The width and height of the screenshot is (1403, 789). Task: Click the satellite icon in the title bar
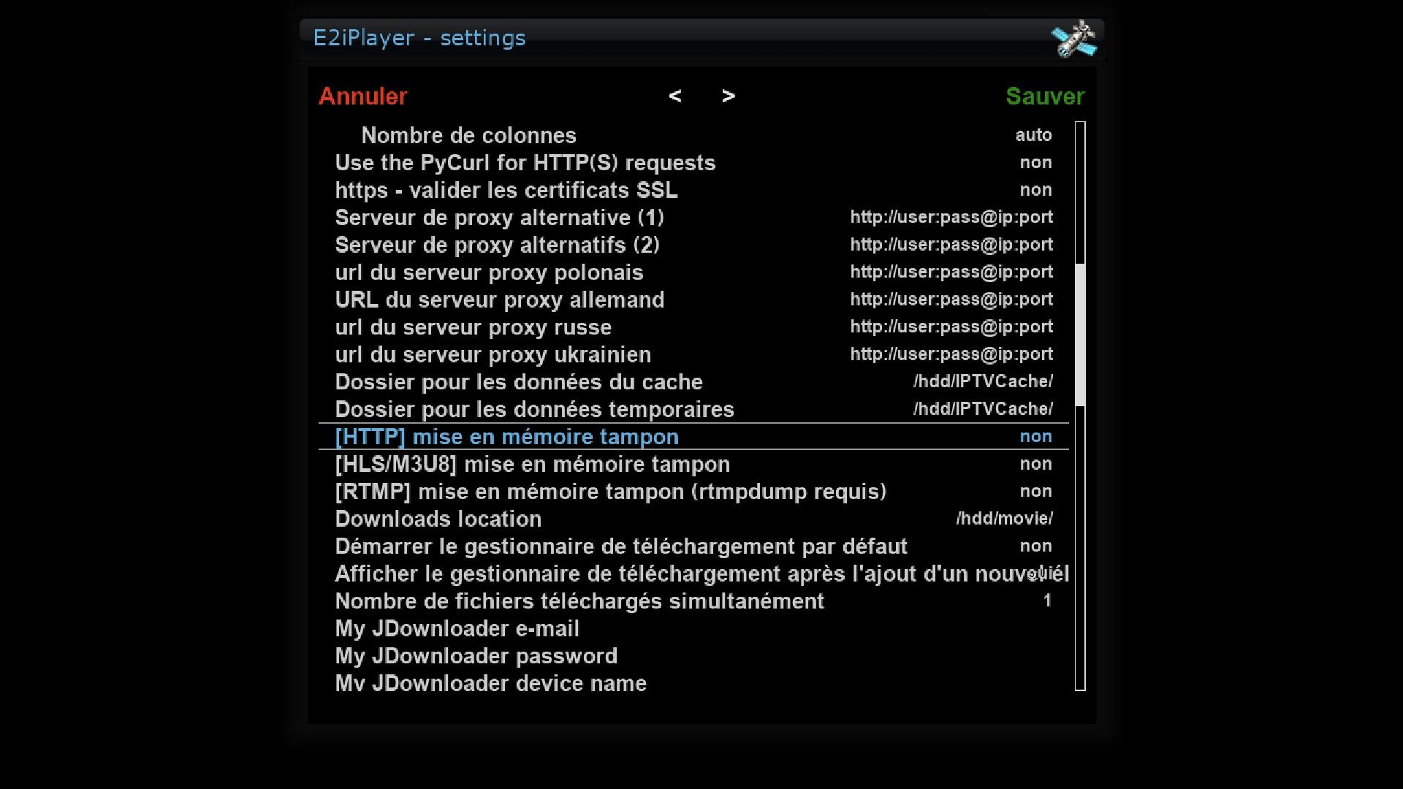pyautogui.click(x=1074, y=39)
